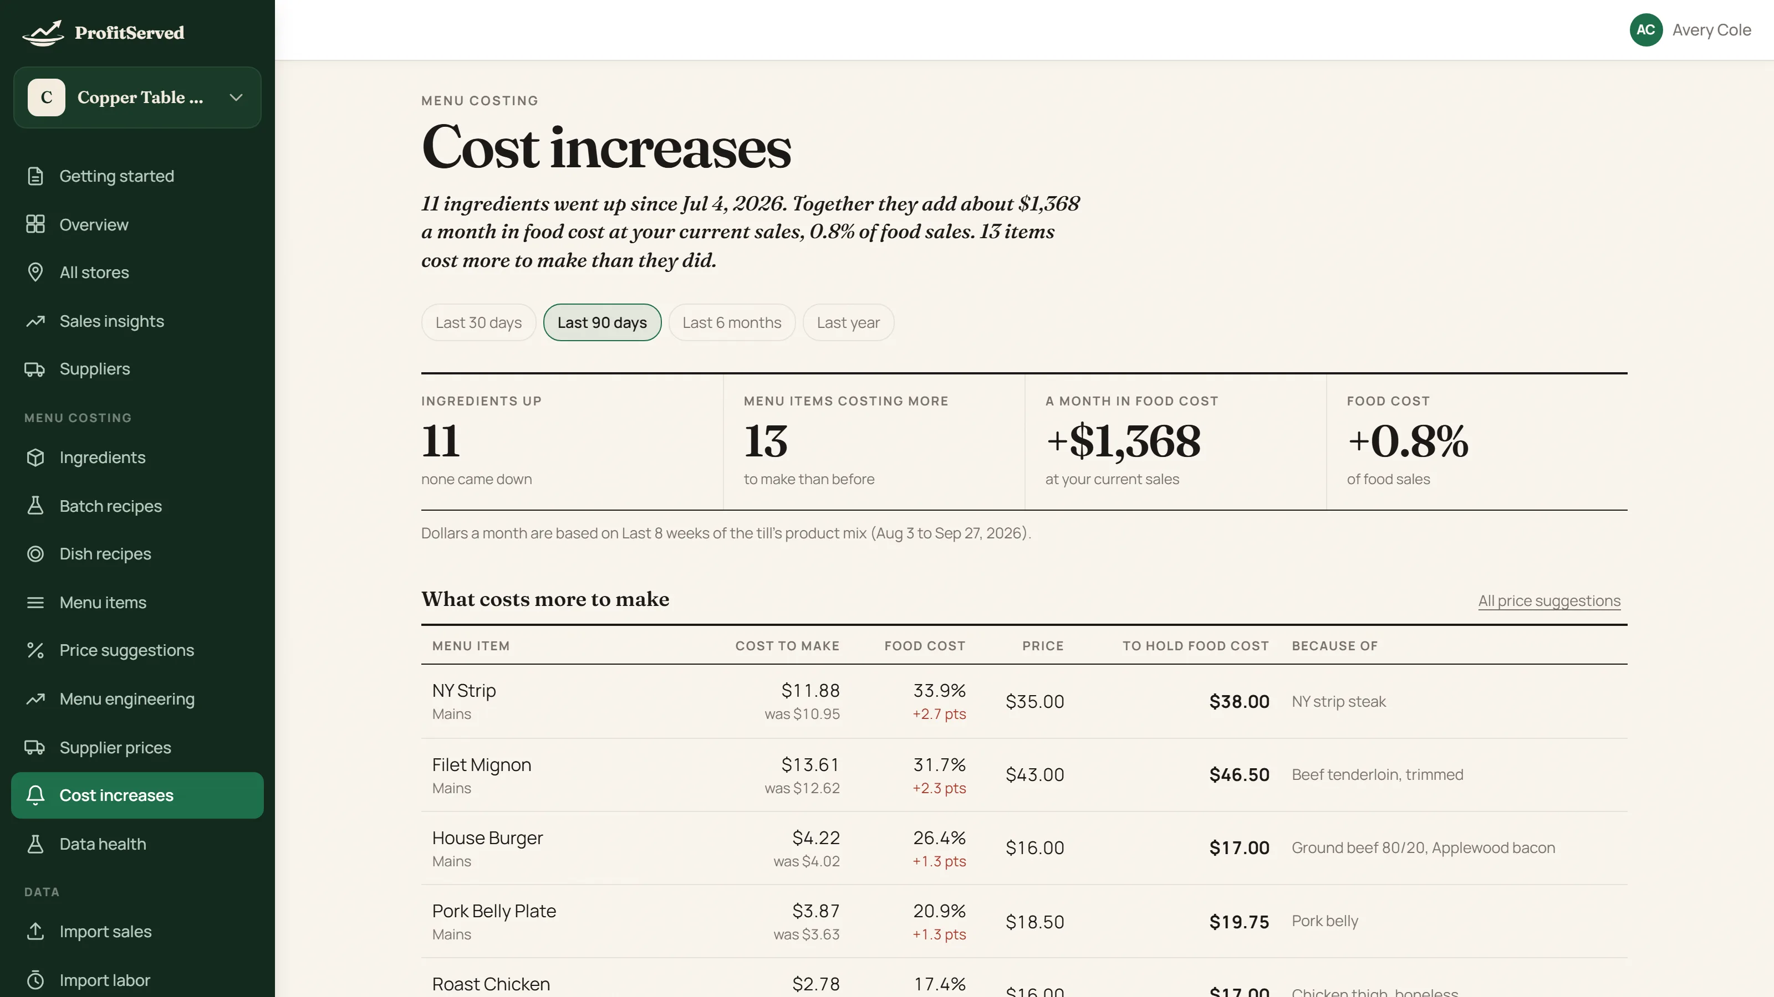Screen dimensions: 1774x997
Task: Click the Ingredients box icon
Action: click(35, 458)
